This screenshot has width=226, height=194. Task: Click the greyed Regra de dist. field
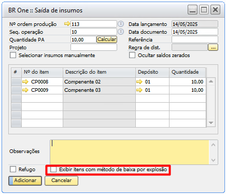(190, 47)
